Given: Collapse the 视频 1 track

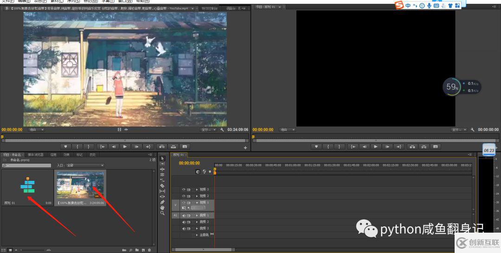Looking at the screenshot, I should 197,202.
